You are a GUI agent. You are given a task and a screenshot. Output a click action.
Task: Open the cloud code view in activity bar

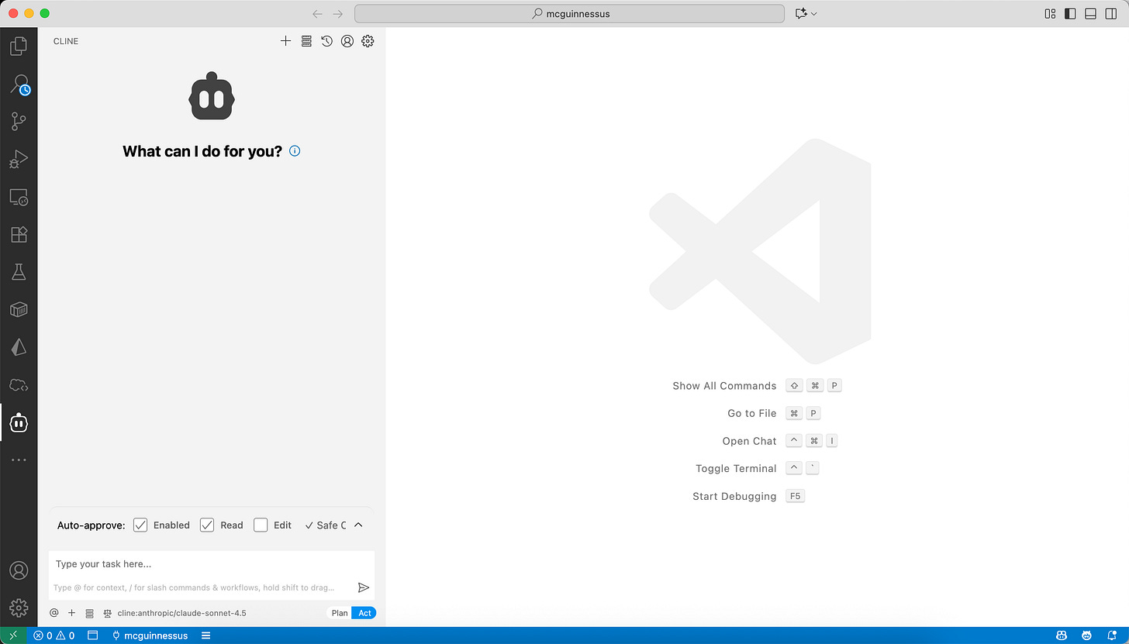[19, 385]
